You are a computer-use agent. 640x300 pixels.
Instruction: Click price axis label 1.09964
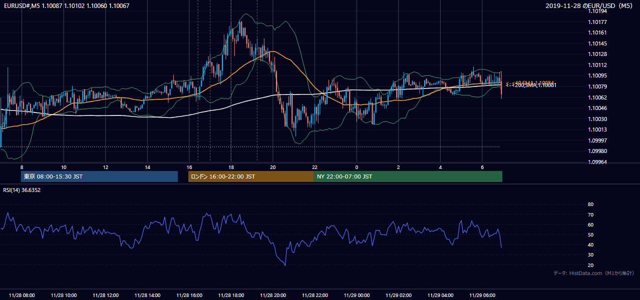pyautogui.click(x=597, y=162)
